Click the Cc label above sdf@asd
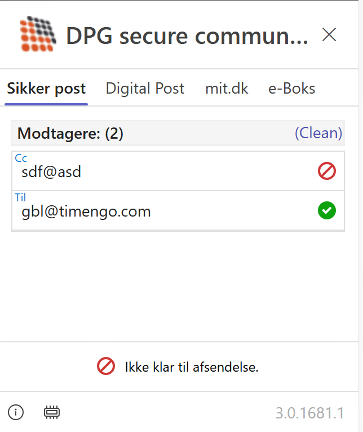 [x=21, y=158]
